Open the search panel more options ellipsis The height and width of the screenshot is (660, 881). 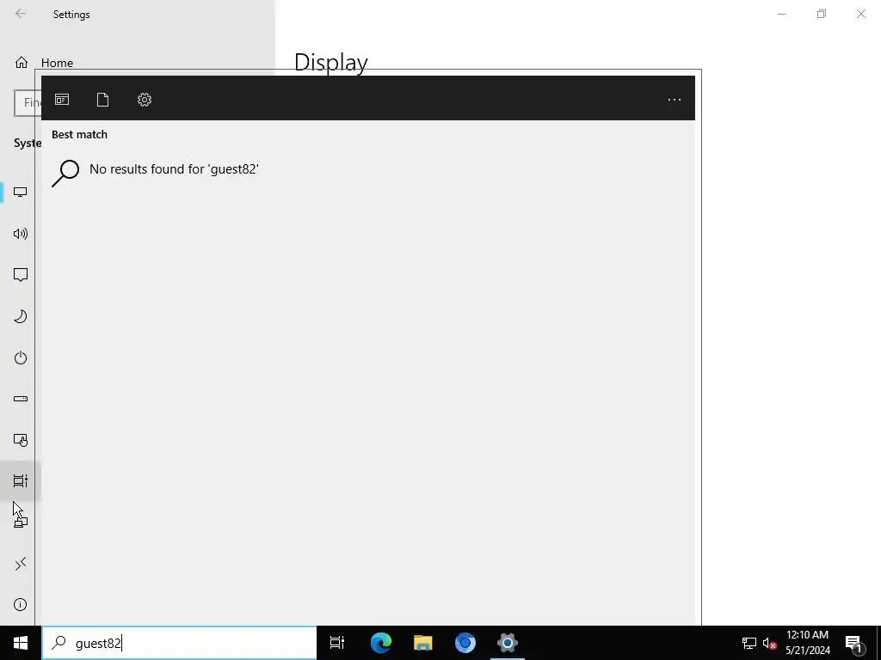(x=675, y=100)
